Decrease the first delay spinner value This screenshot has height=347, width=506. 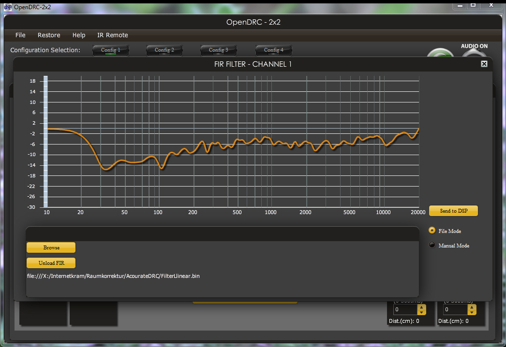click(x=421, y=312)
